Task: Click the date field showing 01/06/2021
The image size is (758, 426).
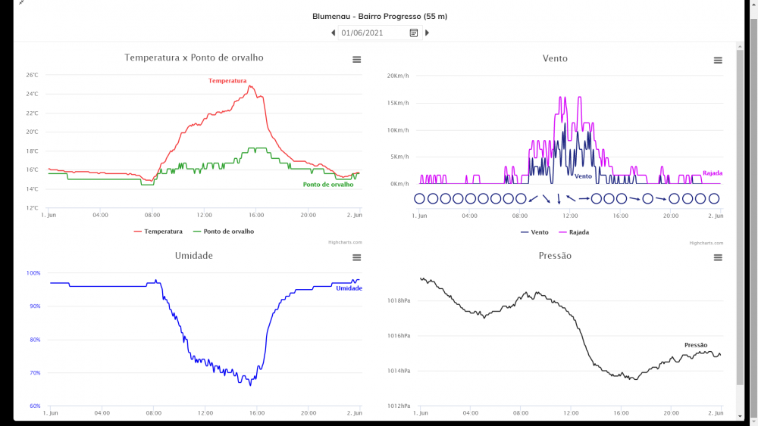Action: coord(374,33)
